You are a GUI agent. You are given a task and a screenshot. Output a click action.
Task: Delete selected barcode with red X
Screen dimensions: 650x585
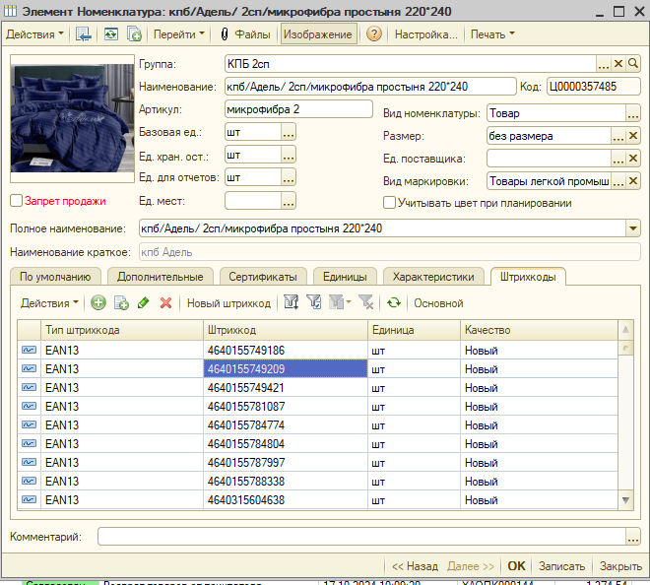point(165,302)
